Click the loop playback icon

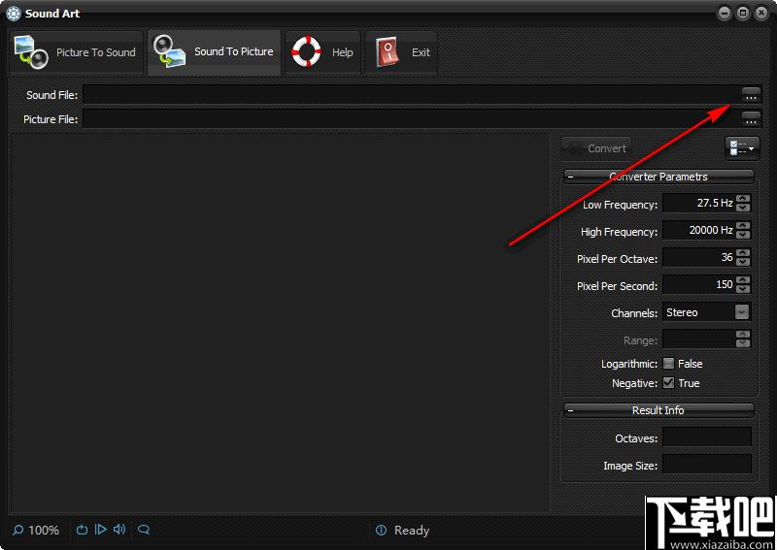tap(82, 531)
